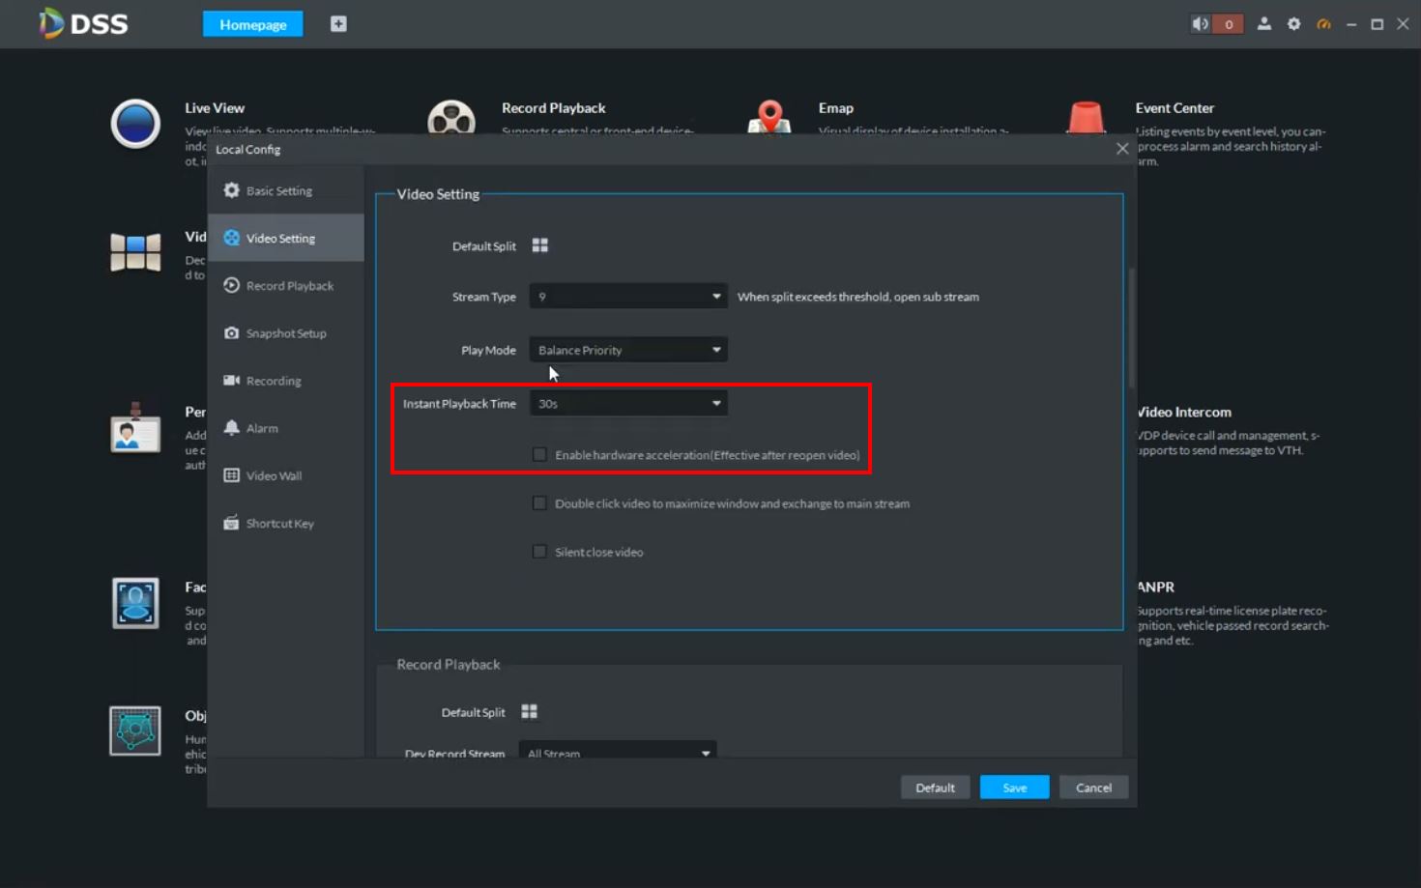Open the Live View module icon
The height and width of the screenshot is (888, 1421).
point(135,124)
